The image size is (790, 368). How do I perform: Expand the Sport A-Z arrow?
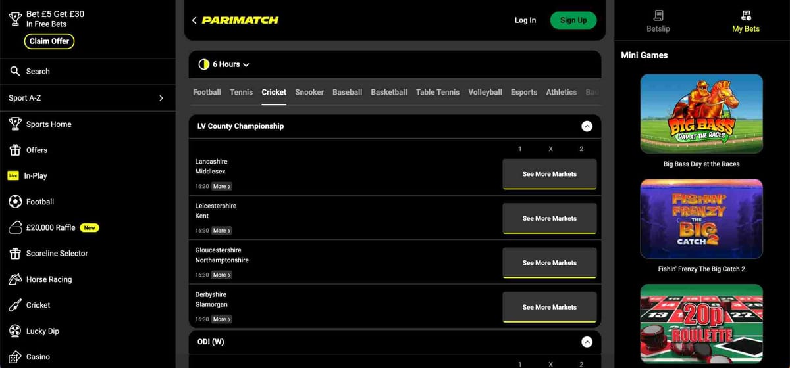pos(162,98)
